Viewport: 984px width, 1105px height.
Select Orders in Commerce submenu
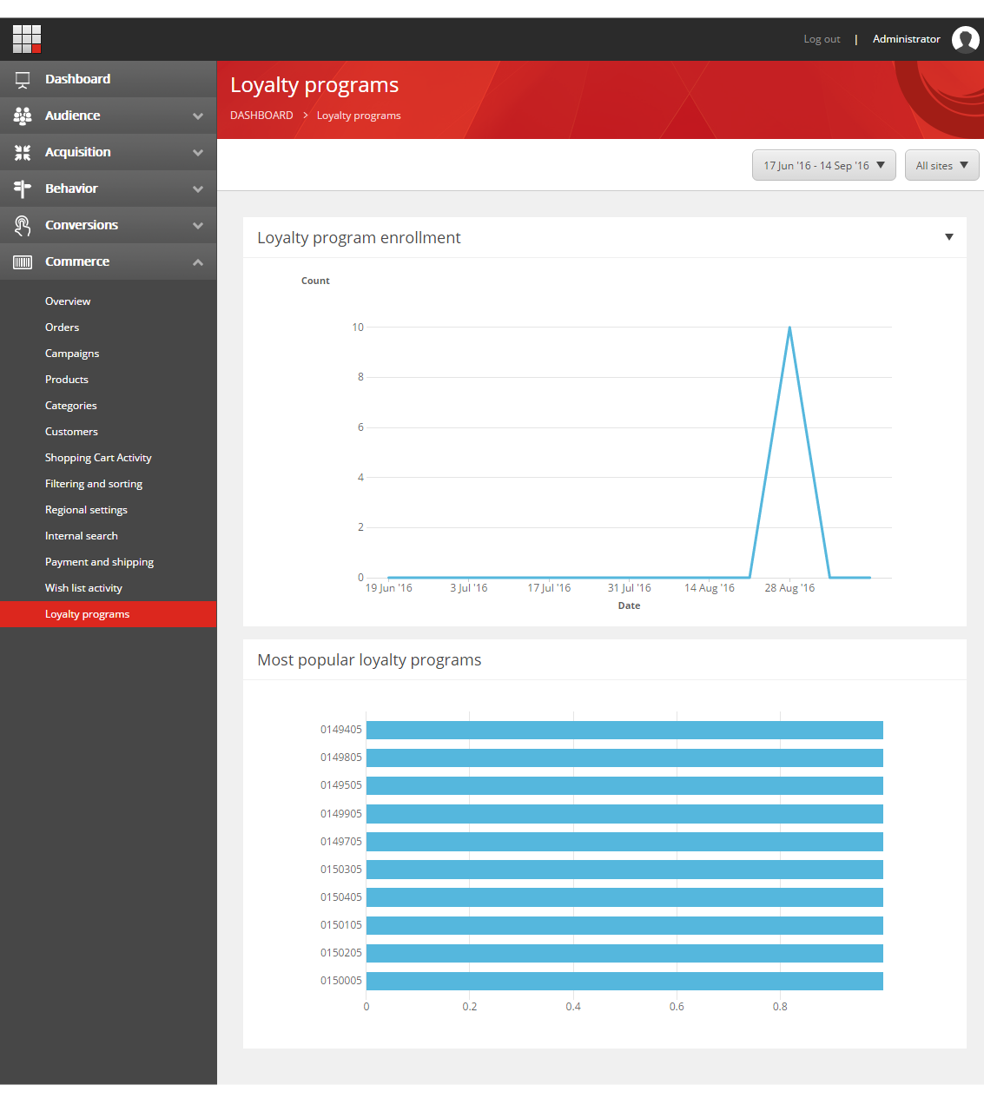pos(62,328)
